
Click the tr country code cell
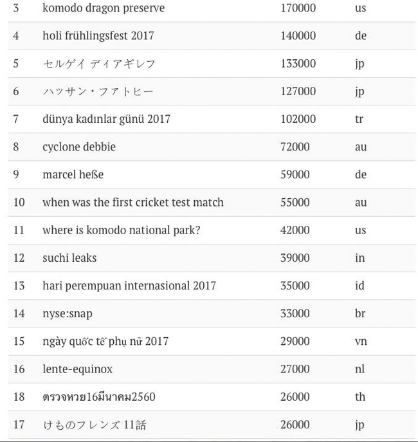click(x=359, y=119)
